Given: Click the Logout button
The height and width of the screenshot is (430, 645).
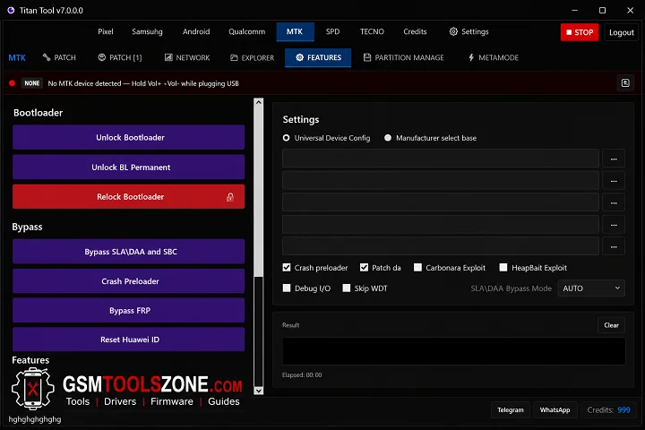Looking at the screenshot, I should (621, 32).
